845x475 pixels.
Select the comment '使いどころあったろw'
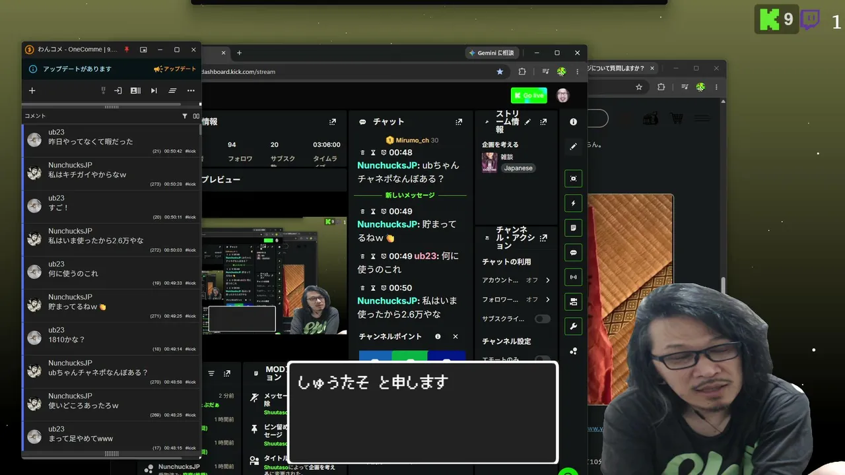point(111,405)
